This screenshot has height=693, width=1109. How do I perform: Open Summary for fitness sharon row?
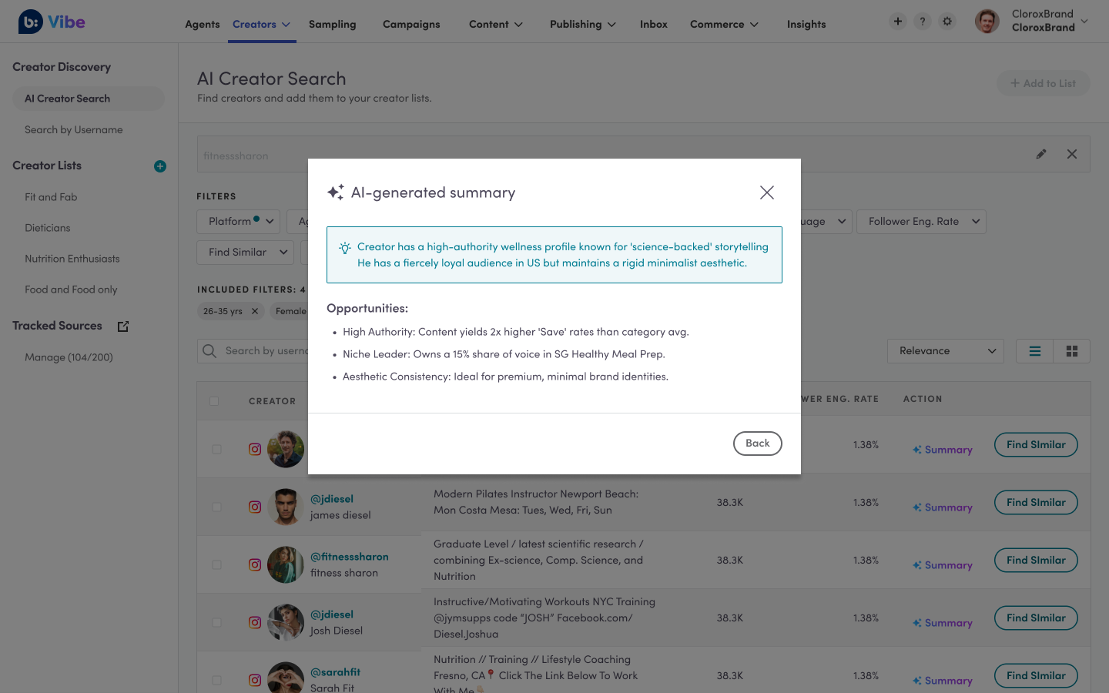click(943, 565)
